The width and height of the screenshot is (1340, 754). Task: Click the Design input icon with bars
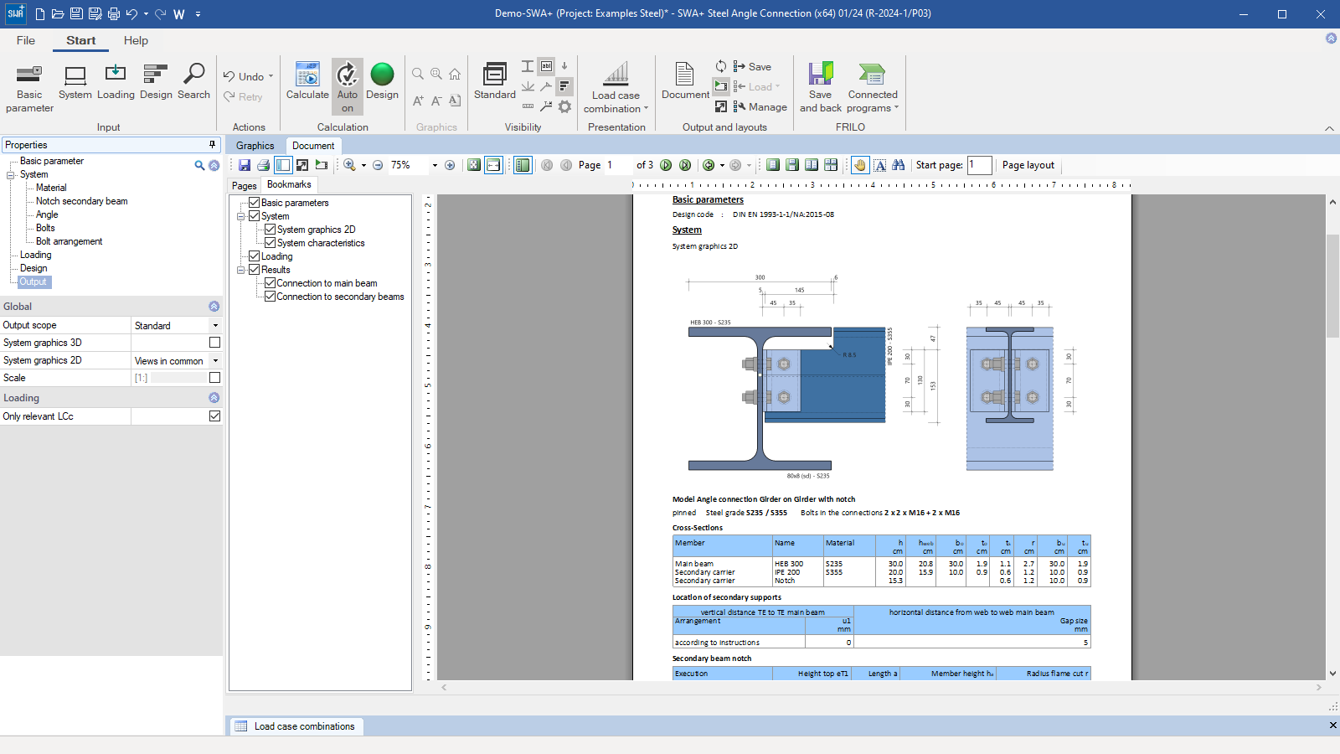point(156,82)
